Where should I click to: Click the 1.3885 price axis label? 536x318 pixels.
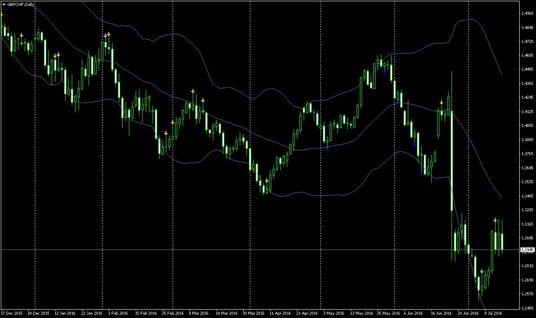coord(528,140)
